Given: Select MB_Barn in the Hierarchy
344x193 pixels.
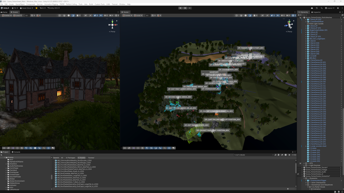Looking at the screenshot, I should point(312,58).
